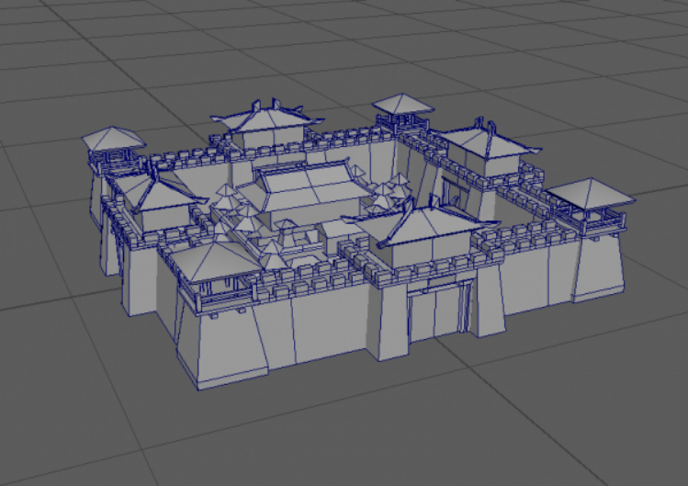Select the far-left corner watchtower roof
The image size is (688, 486).
[113, 139]
